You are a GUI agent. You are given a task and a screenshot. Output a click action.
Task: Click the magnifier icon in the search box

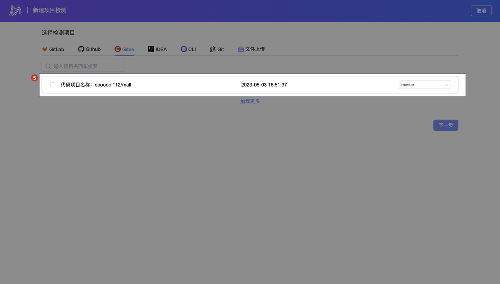48,66
